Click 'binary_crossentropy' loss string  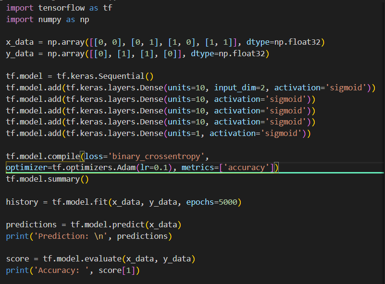(x=156, y=156)
